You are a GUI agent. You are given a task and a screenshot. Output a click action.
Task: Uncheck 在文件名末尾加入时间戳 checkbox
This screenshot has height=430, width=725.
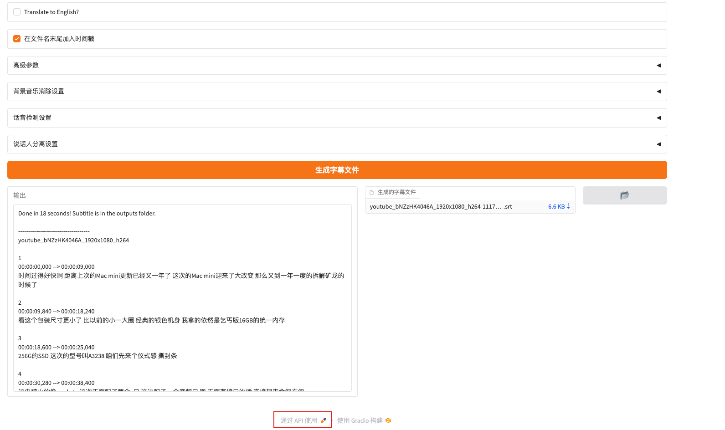(17, 39)
